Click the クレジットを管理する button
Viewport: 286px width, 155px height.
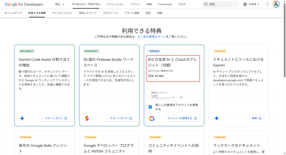(182, 118)
